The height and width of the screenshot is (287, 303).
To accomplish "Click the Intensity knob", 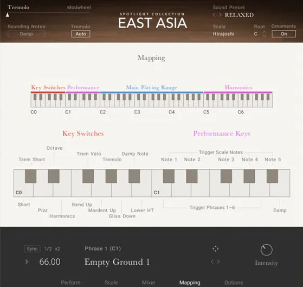I will click(x=267, y=250).
